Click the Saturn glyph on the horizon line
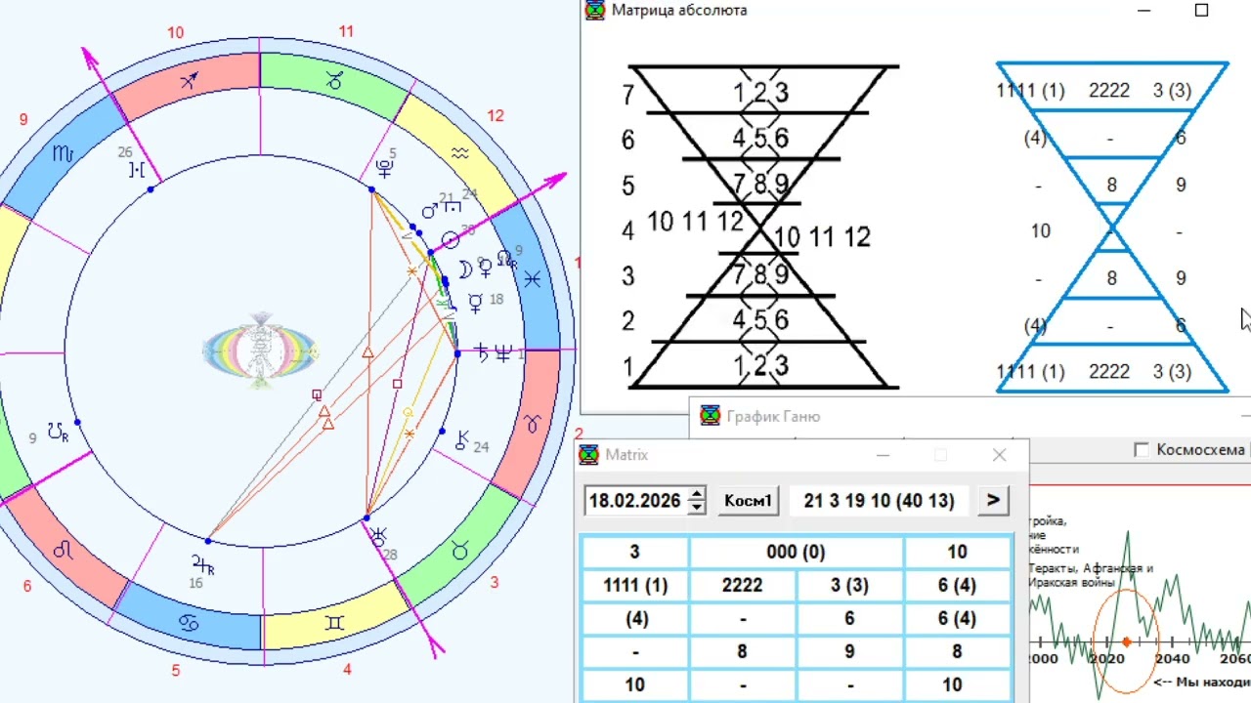Screen dimensions: 1251x703 (482, 353)
